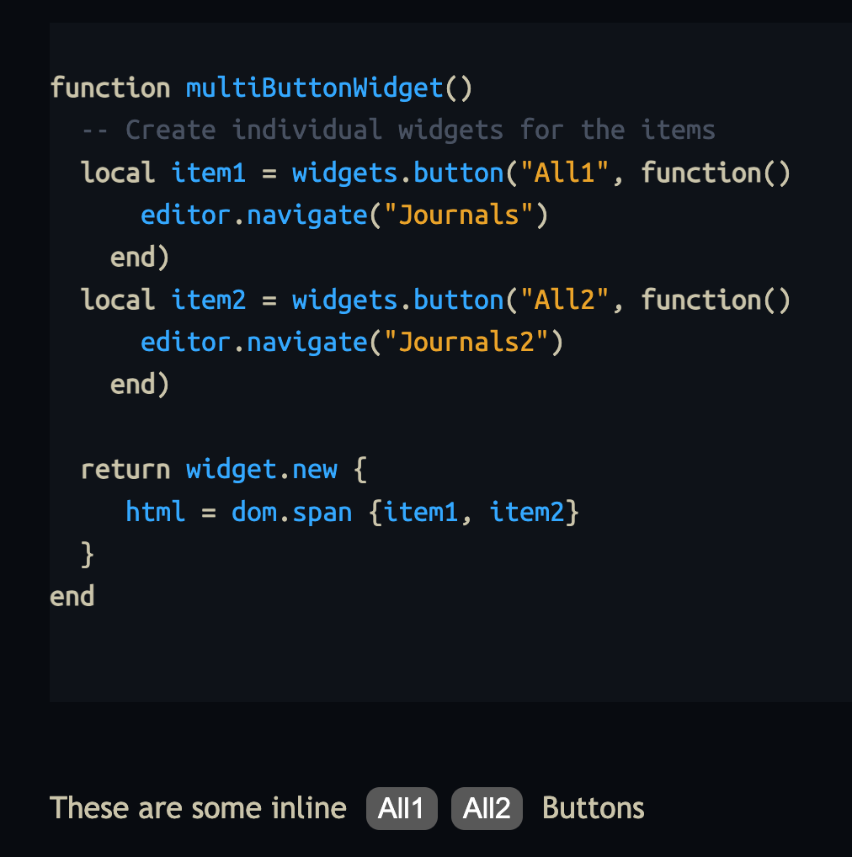Screen dimensions: 852x857
Task: Click the html property name
Action: click(155, 512)
